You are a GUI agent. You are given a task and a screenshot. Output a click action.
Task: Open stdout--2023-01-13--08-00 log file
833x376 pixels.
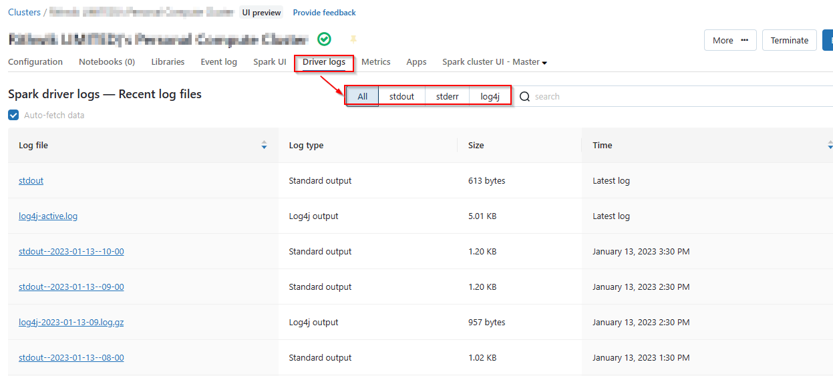71,357
